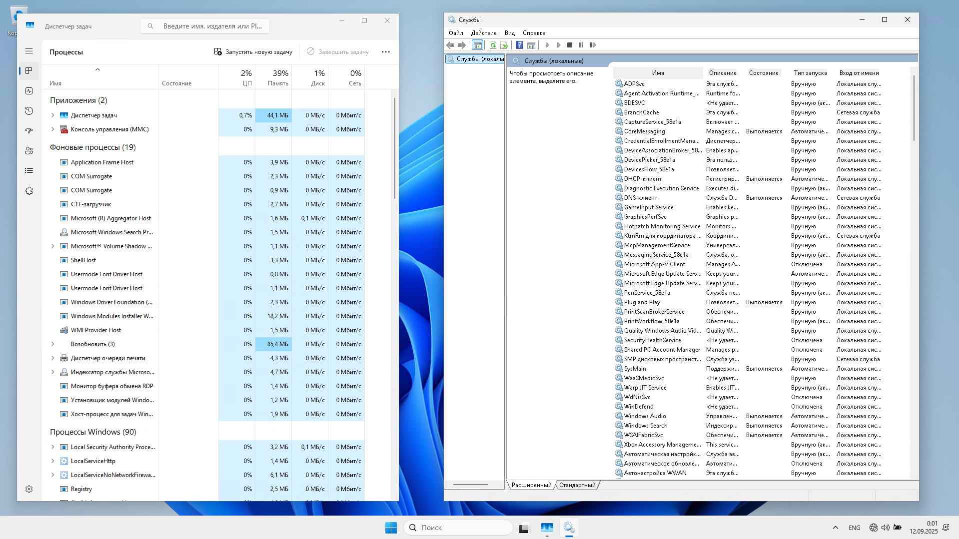Viewport: 959px width, 539px height.
Task: Open Вид menu in Services
Action: (x=510, y=33)
